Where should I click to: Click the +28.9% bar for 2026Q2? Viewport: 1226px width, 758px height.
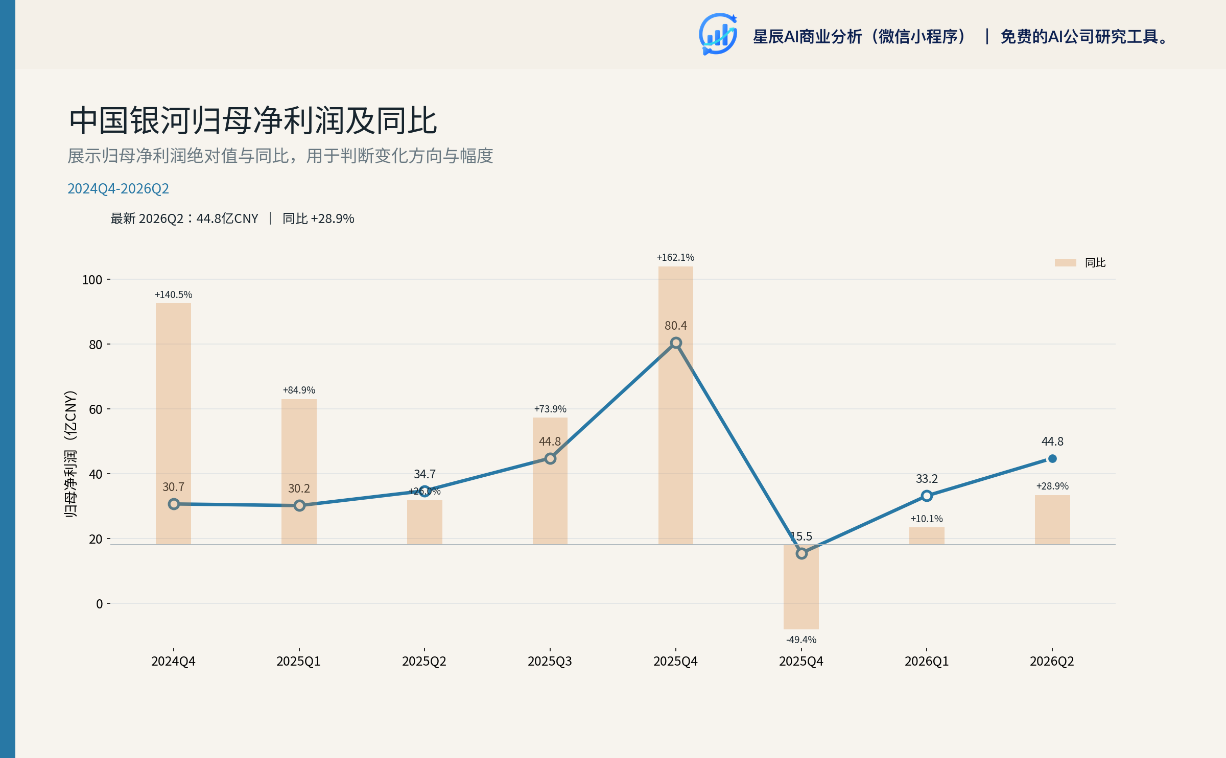pos(1052,520)
